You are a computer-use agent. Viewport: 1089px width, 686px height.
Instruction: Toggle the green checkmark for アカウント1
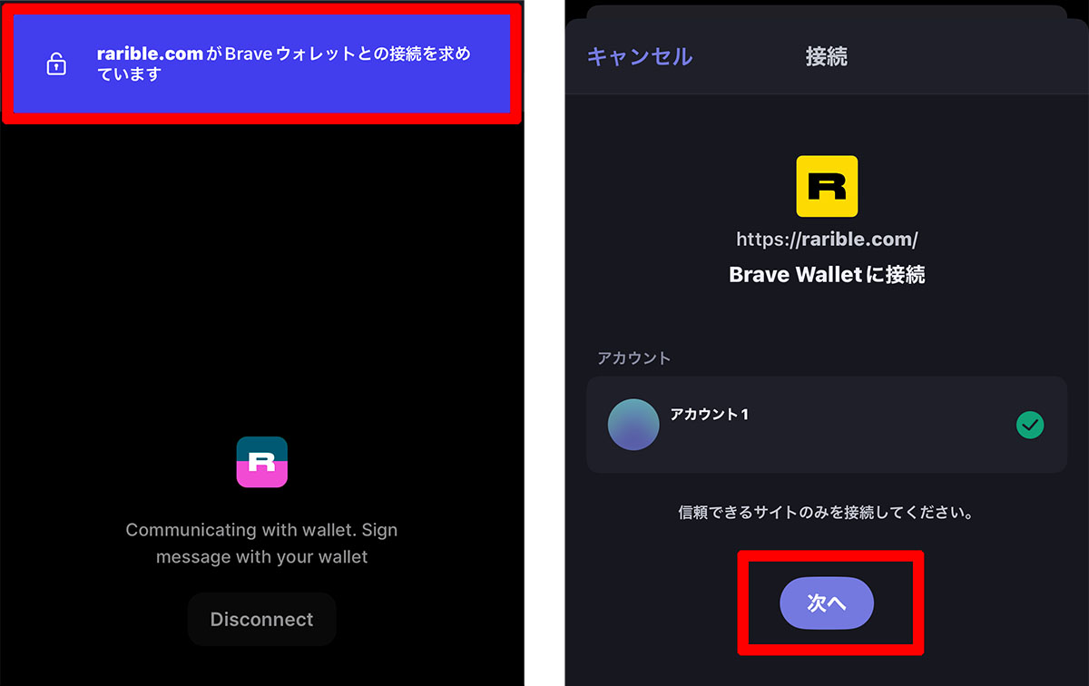tap(1030, 424)
